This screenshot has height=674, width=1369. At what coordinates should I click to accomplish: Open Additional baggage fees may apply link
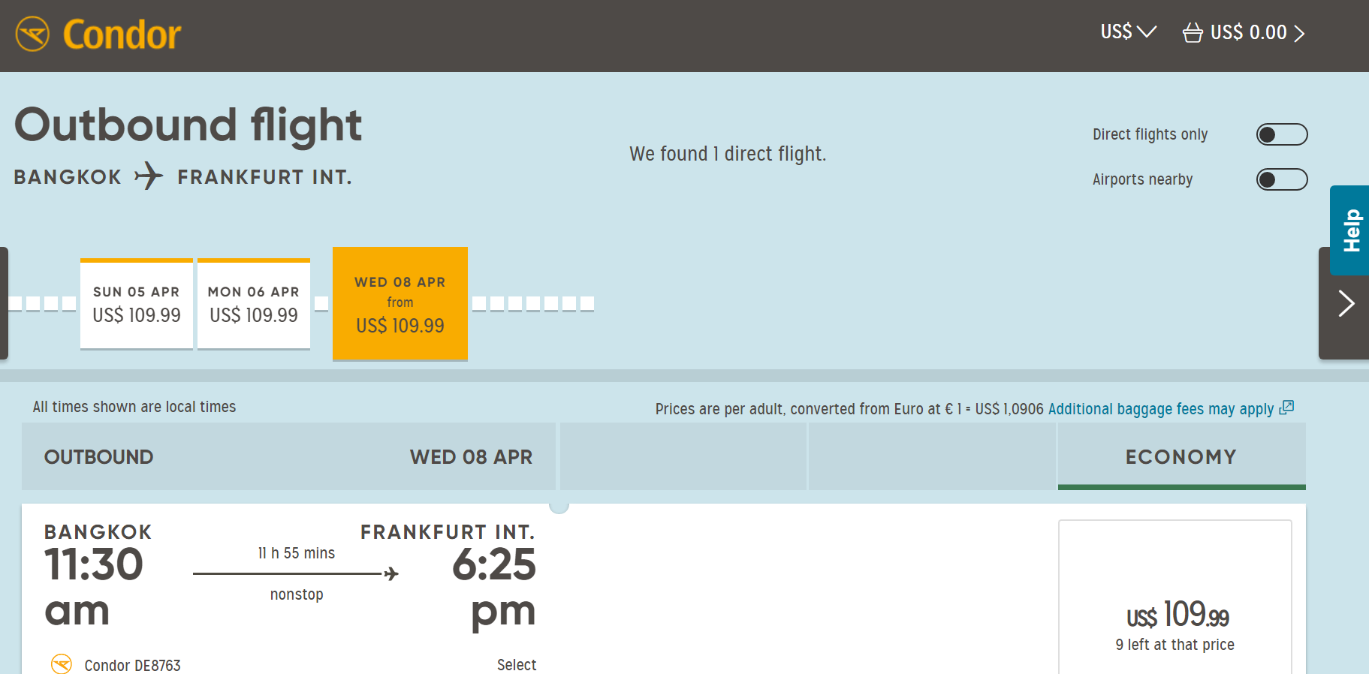[x=1161, y=409]
